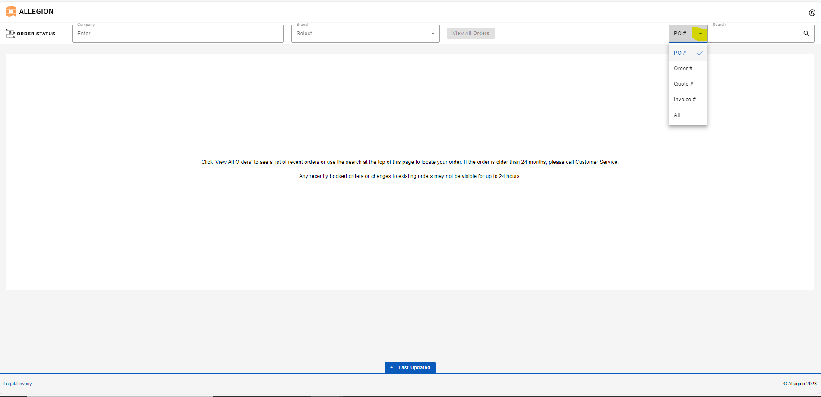This screenshot has width=821, height=397.
Task: Select All option in search type list
Action: click(x=688, y=115)
